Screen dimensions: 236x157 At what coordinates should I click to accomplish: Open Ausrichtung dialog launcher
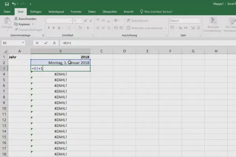tap(166, 35)
